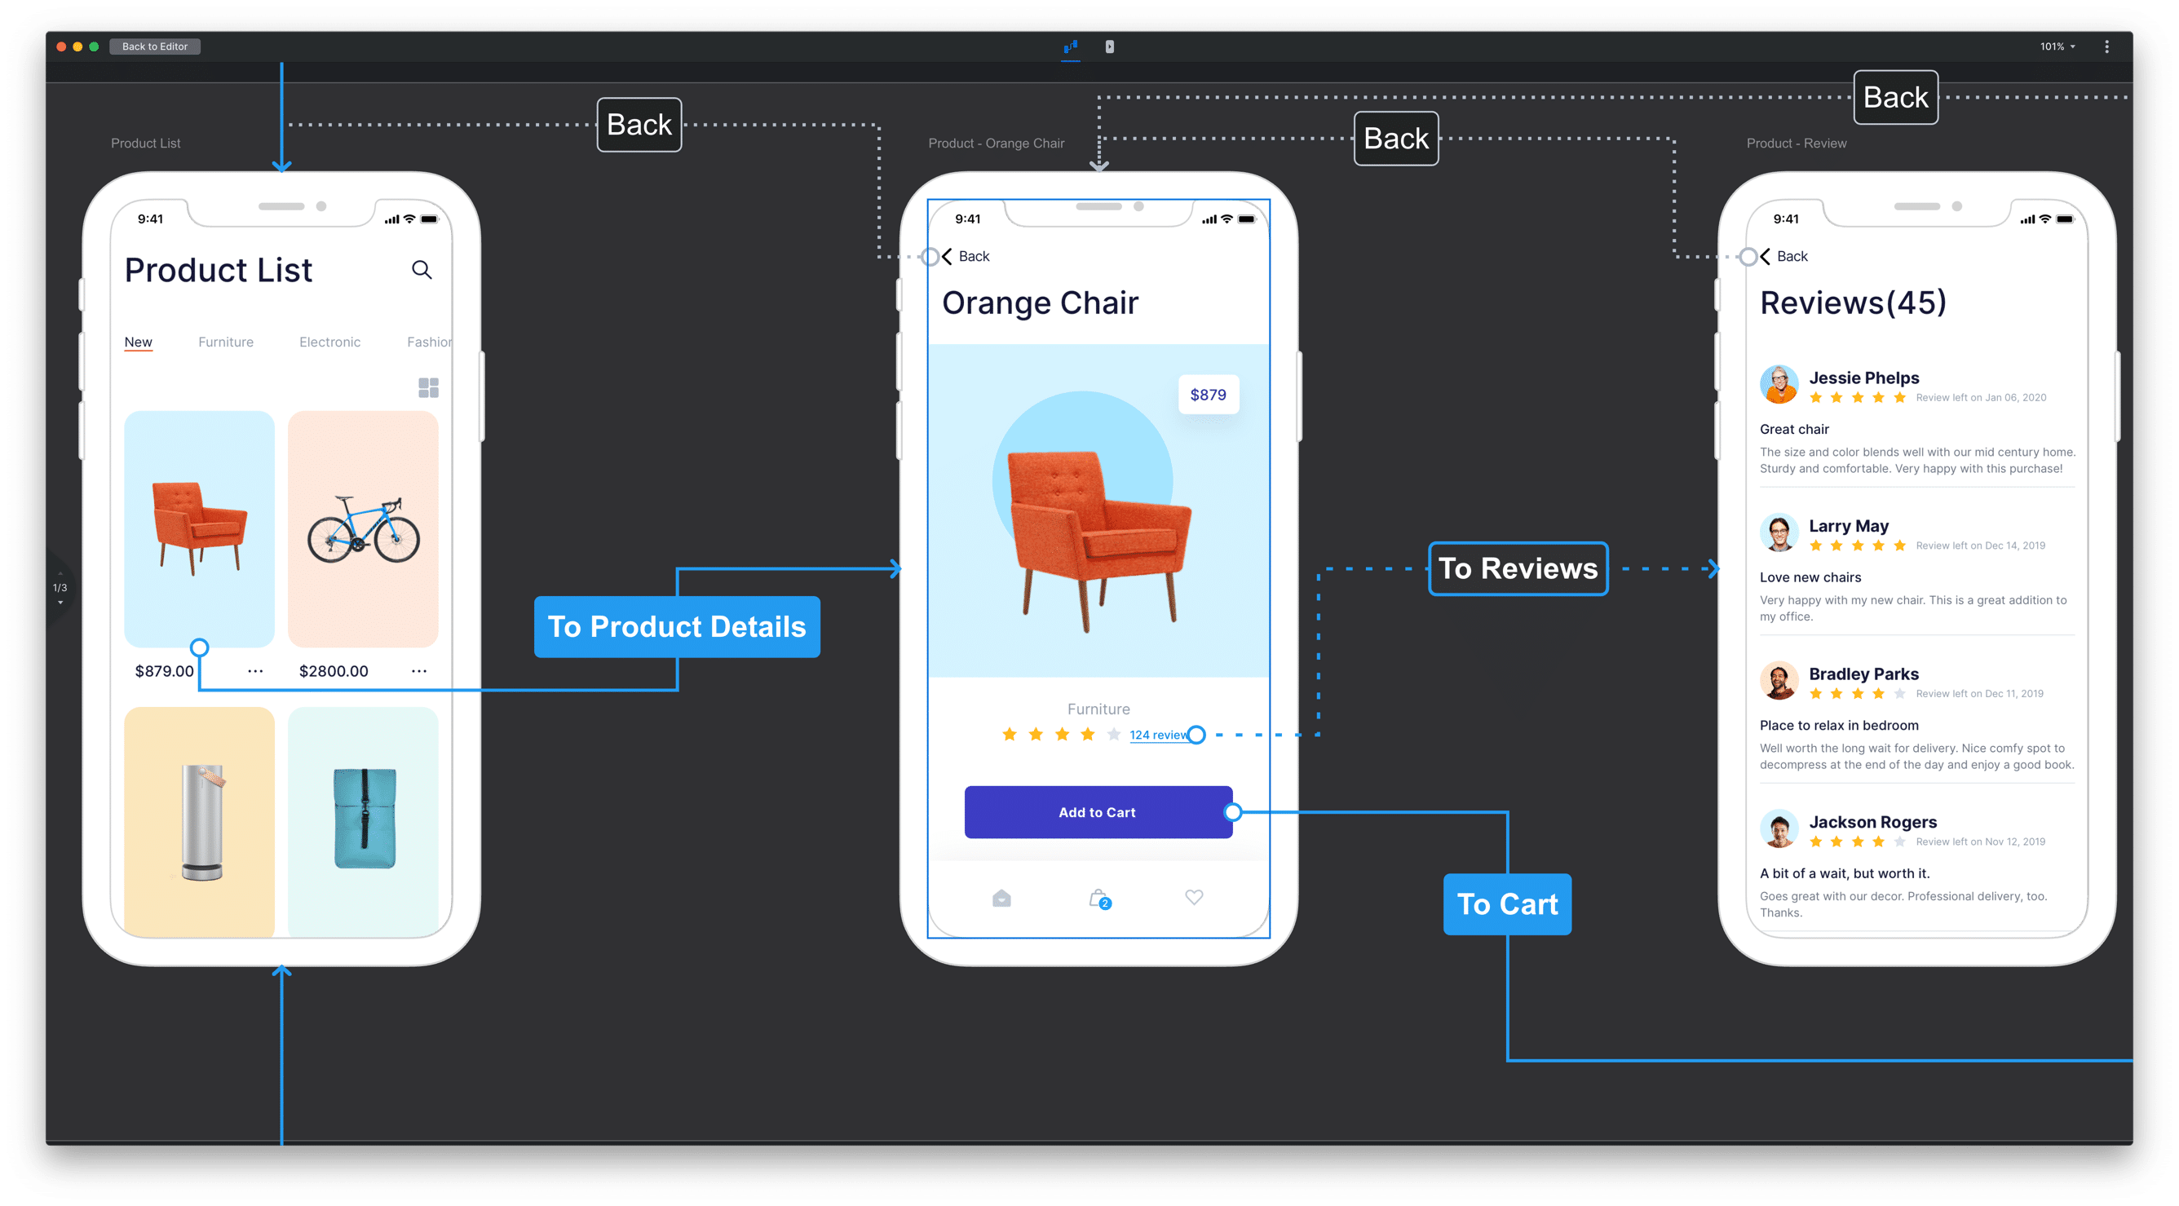Image resolution: width=2179 pixels, height=1206 pixels.
Task: Click 'Review left on Nov 12, 2019' text
Action: [x=1980, y=842]
